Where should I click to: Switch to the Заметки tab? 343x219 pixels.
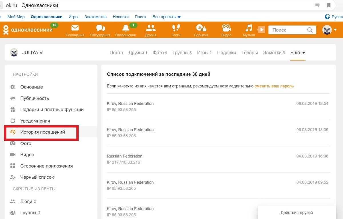[x=274, y=53]
